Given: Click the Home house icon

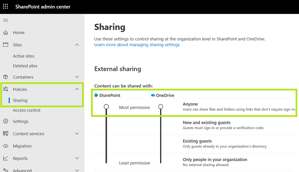Looking at the screenshot, I should click(5, 33).
